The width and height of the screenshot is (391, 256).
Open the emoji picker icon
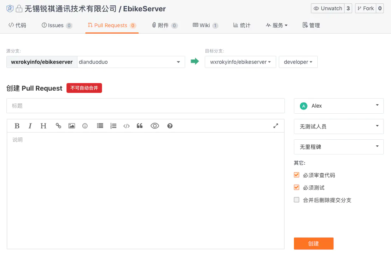click(85, 126)
